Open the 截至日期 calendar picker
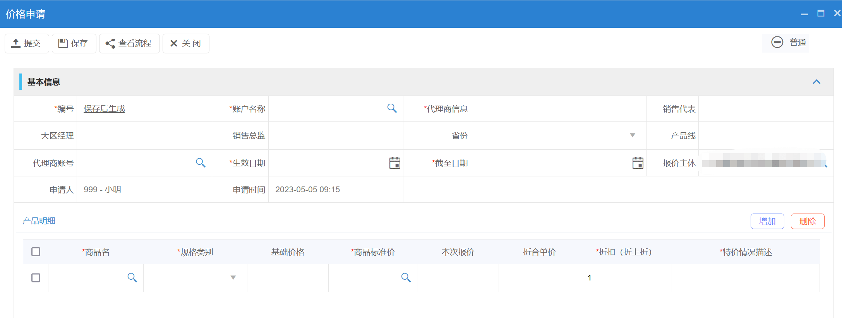Image resolution: width=842 pixels, height=318 pixels. pos(638,163)
